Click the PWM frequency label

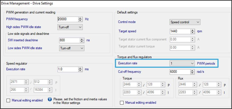coord(17,19)
